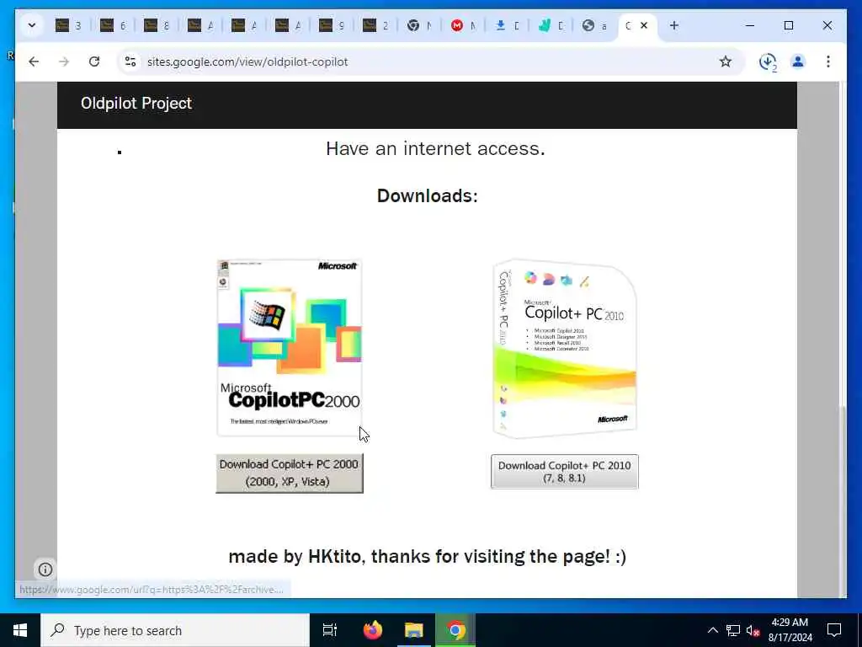Image resolution: width=862 pixels, height=647 pixels.
Task: Open the tab with red M icon
Action: pos(464,25)
